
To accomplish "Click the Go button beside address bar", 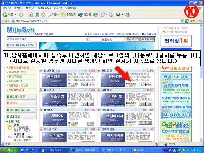I will [190, 21].
